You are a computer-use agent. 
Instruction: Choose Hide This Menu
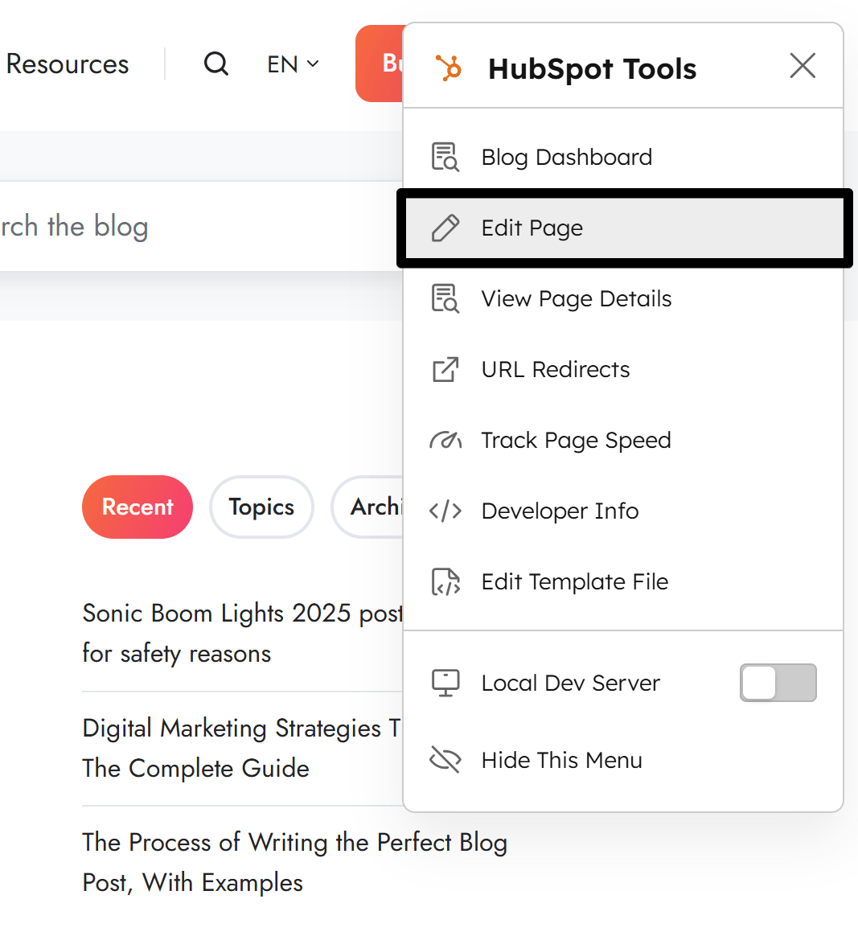pyautogui.click(x=623, y=760)
